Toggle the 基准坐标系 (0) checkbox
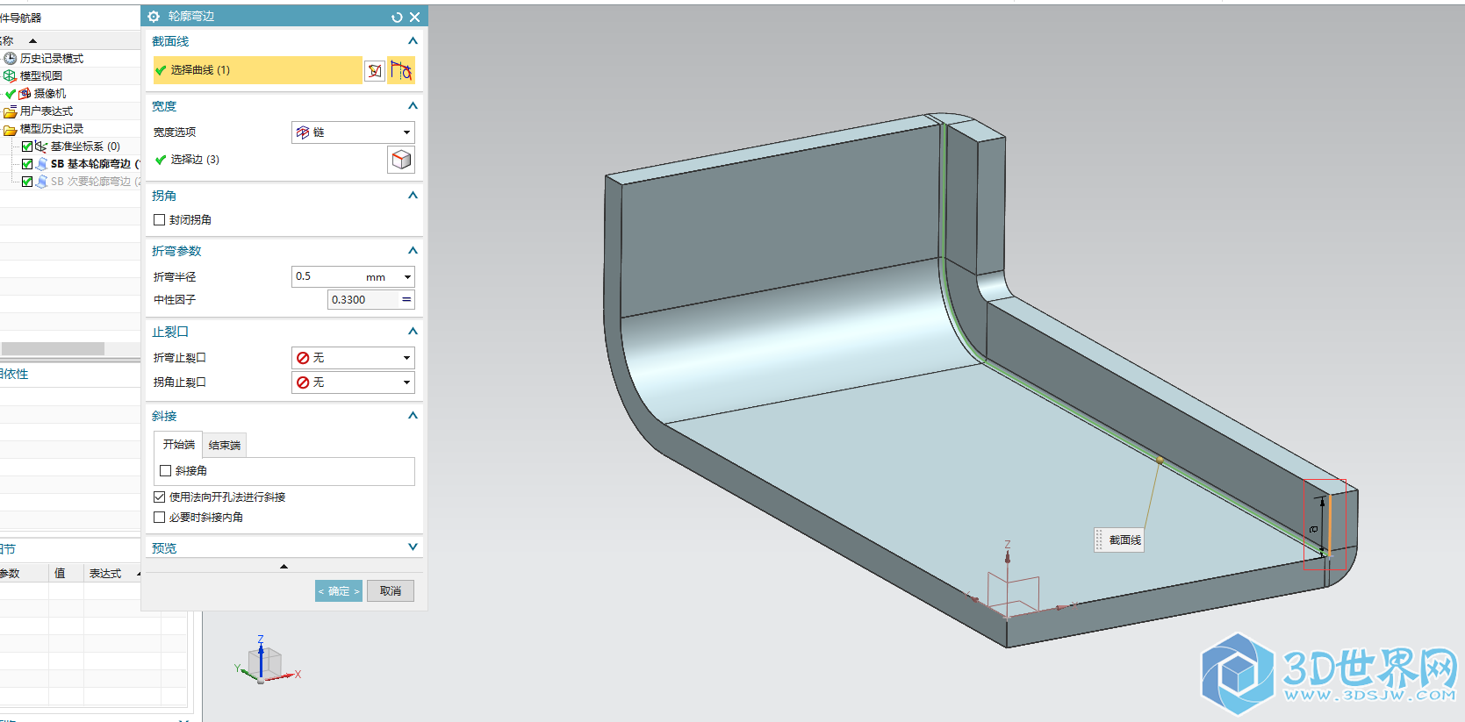This screenshot has height=722, width=1465. pyautogui.click(x=27, y=147)
